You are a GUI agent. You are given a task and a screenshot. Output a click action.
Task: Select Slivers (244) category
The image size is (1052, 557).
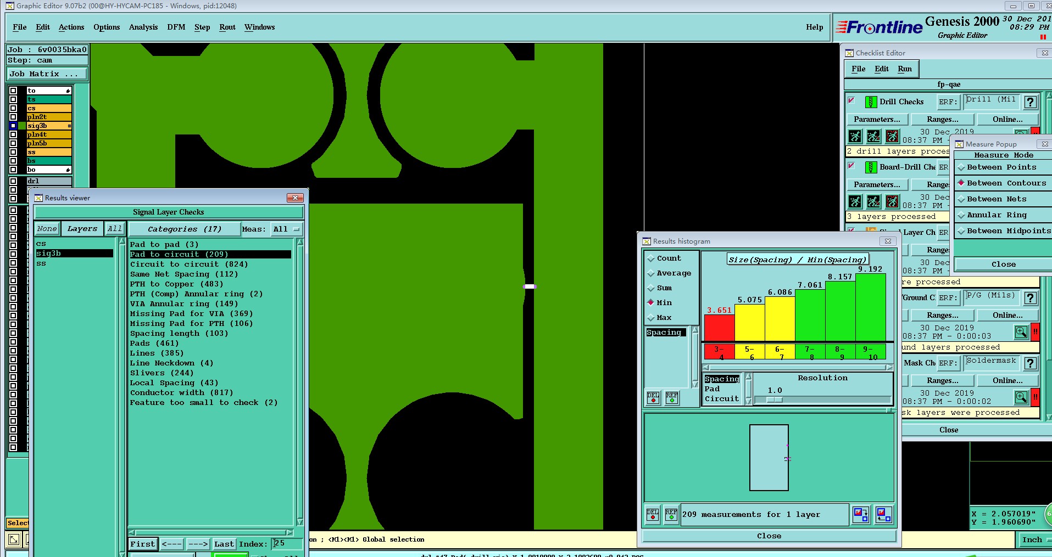point(210,373)
